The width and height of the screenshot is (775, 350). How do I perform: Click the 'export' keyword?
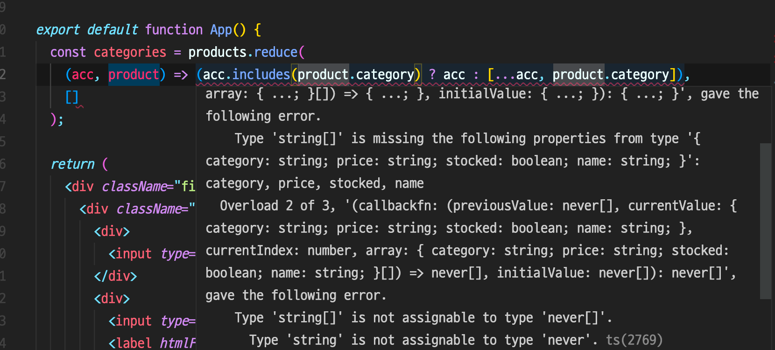pos(58,30)
